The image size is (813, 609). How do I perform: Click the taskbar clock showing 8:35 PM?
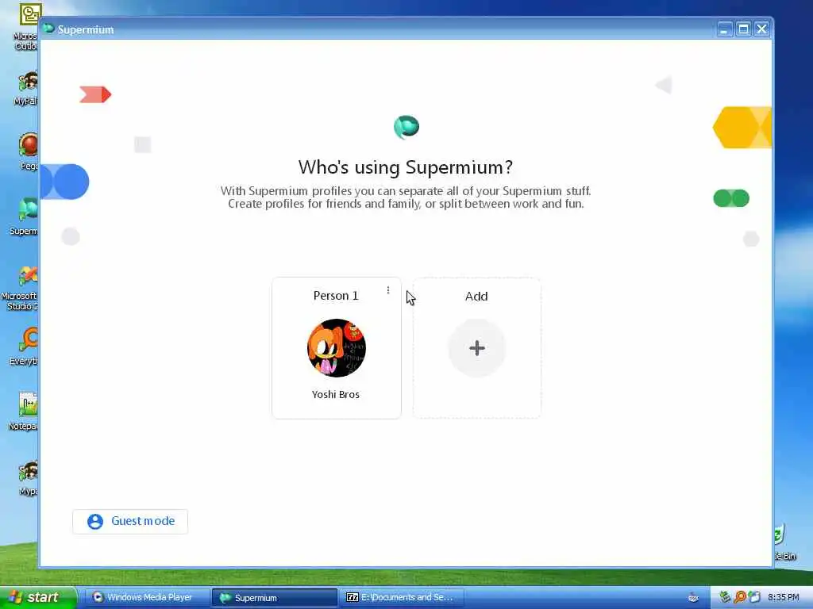[784, 598]
